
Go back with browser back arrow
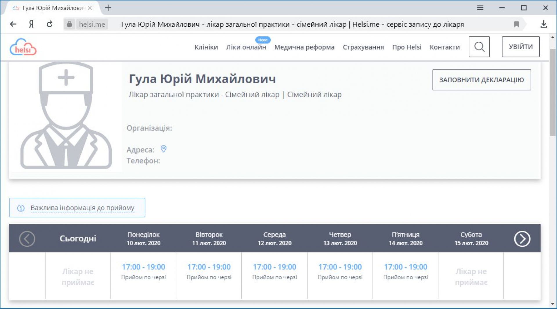pyautogui.click(x=13, y=24)
